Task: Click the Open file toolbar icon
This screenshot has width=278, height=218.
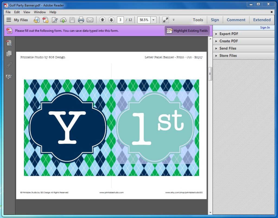Action: [x=37, y=20]
